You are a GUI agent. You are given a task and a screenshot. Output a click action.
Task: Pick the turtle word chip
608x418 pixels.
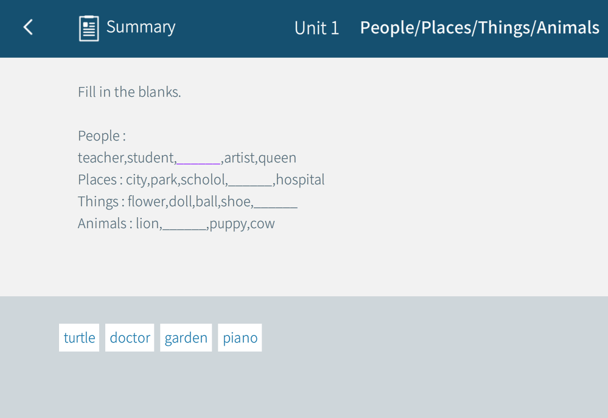(79, 338)
